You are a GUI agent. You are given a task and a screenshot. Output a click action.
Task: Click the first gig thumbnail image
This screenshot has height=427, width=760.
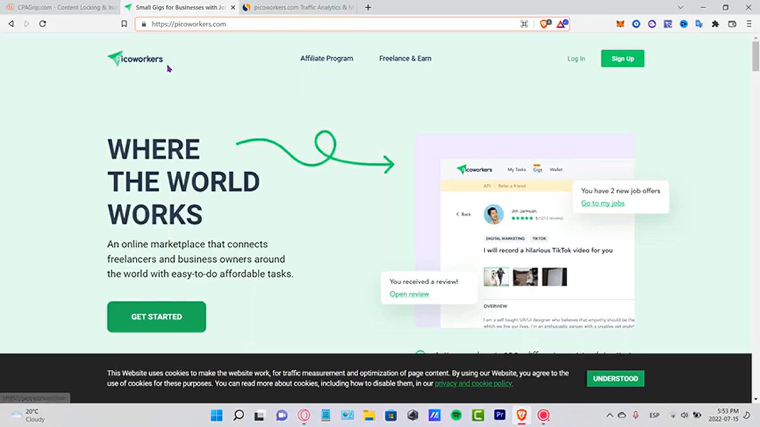[x=496, y=277]
